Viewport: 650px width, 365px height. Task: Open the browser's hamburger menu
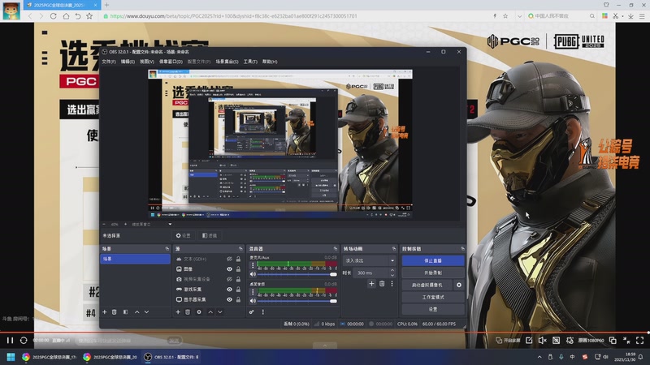pos(642,16)
